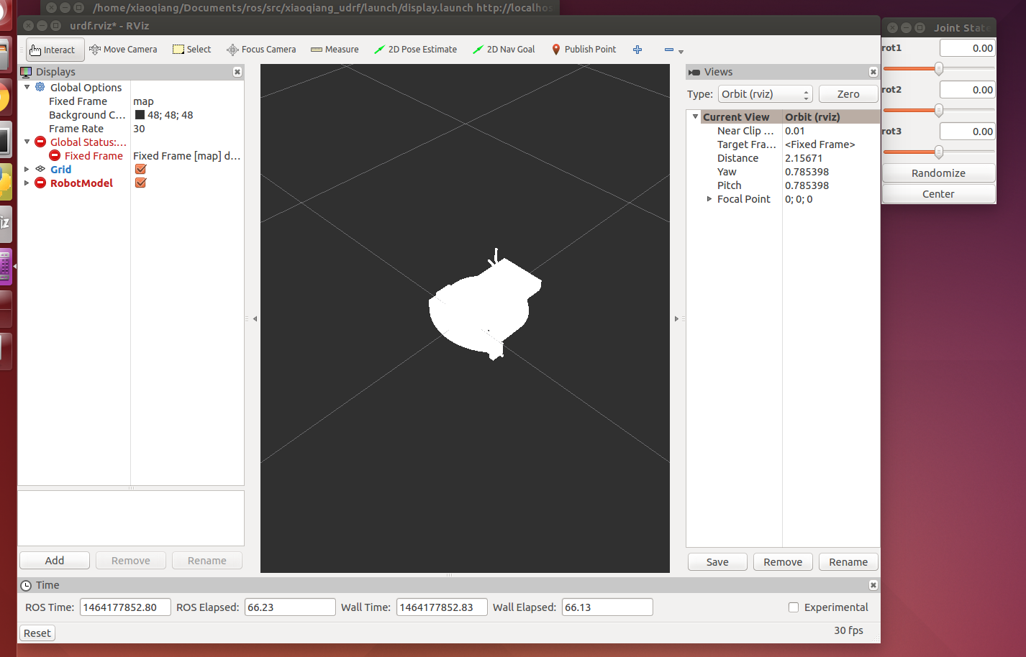The width and height of the screenshot is (1026, 657).
Task: Select the Pitch property row
Action: coord(783,185)
